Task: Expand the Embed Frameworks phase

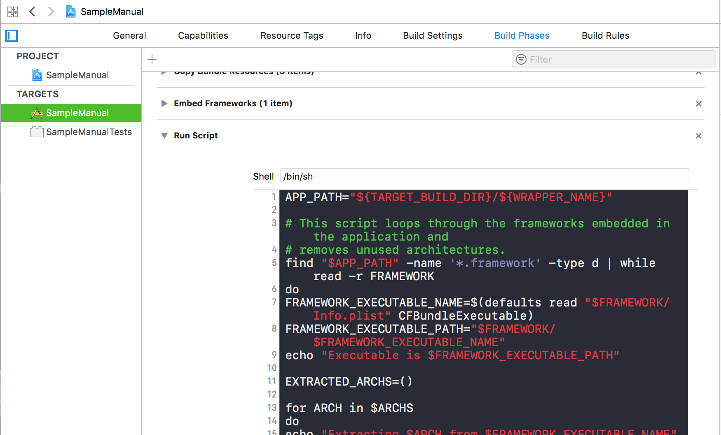Action: (x=164, y=103)
